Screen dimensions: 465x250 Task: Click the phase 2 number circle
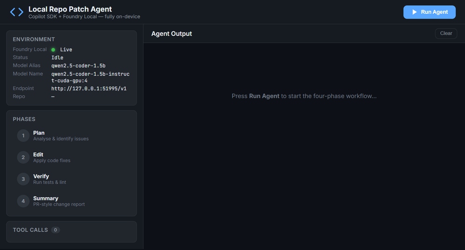pyautogui.click(x=23, y=158)
